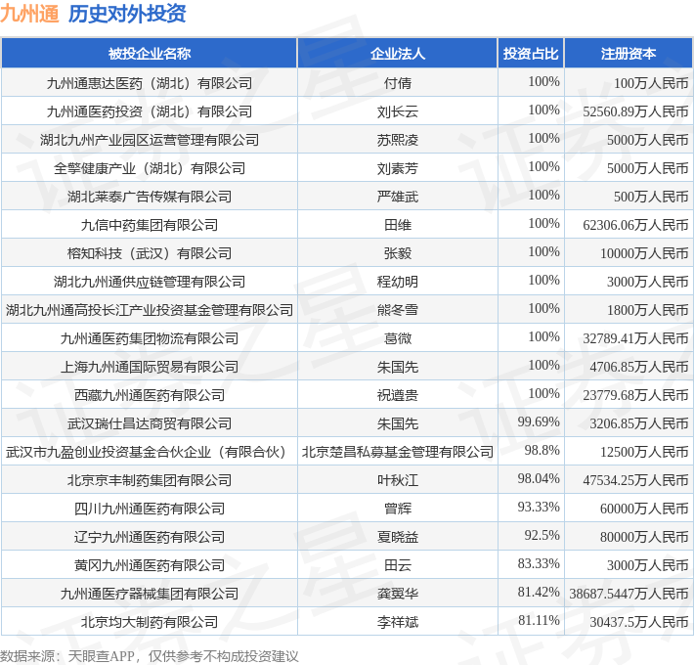Click the 93.33% investment ratio
Image resolution: width=694 pixels, height=665 pixels.
(539, 507)
